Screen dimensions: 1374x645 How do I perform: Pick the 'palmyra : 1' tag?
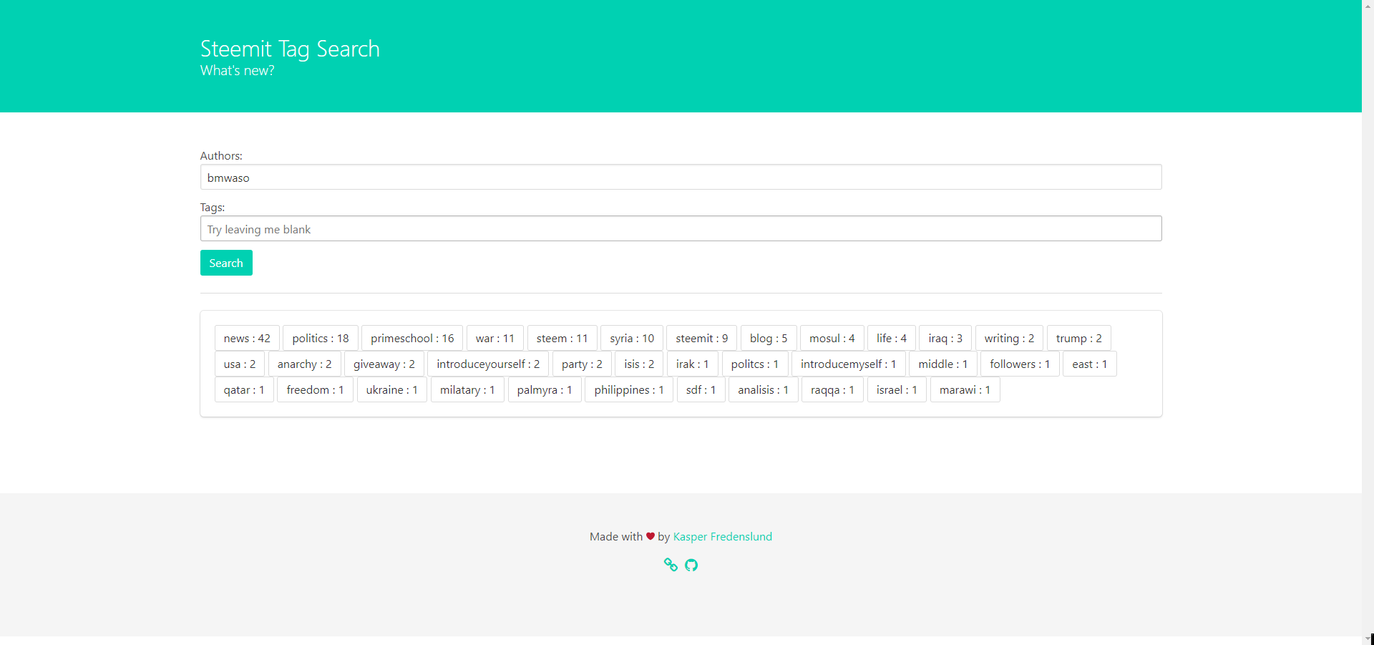[545, 389]
